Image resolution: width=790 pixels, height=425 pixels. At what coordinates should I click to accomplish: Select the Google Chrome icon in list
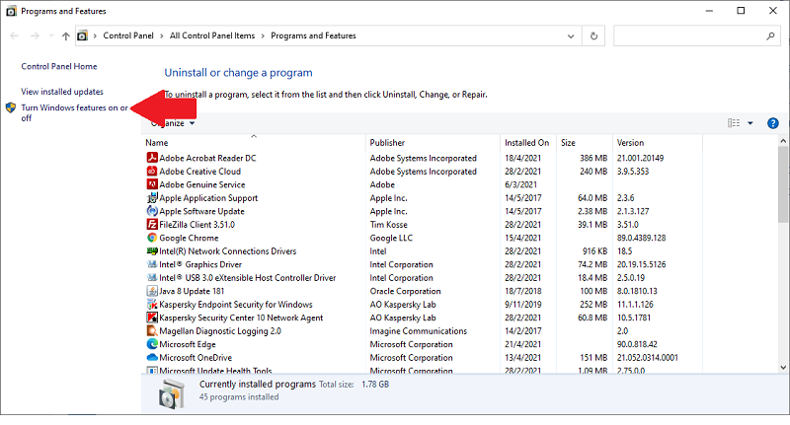152,238
